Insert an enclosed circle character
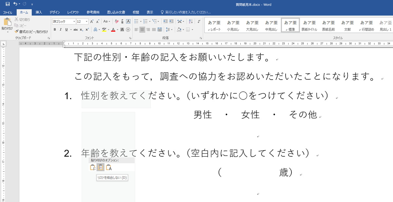Image resolution: width=393 pixels, height=202 pixels. [128, 29]
